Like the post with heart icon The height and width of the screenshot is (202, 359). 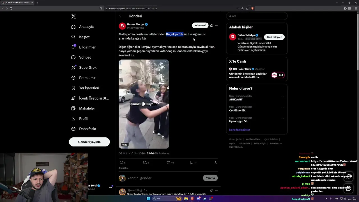tap(168, 162)
